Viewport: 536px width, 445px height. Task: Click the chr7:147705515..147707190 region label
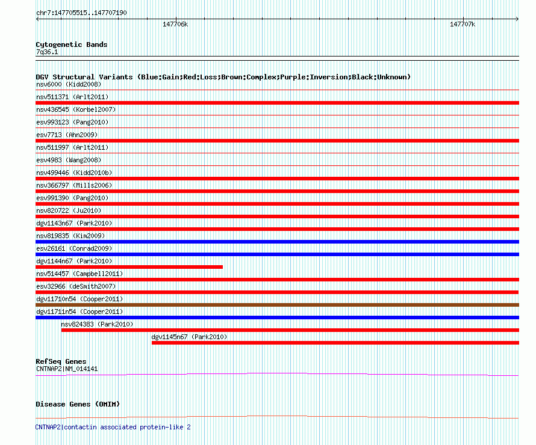pyautogui.click(x=81, y=13)
